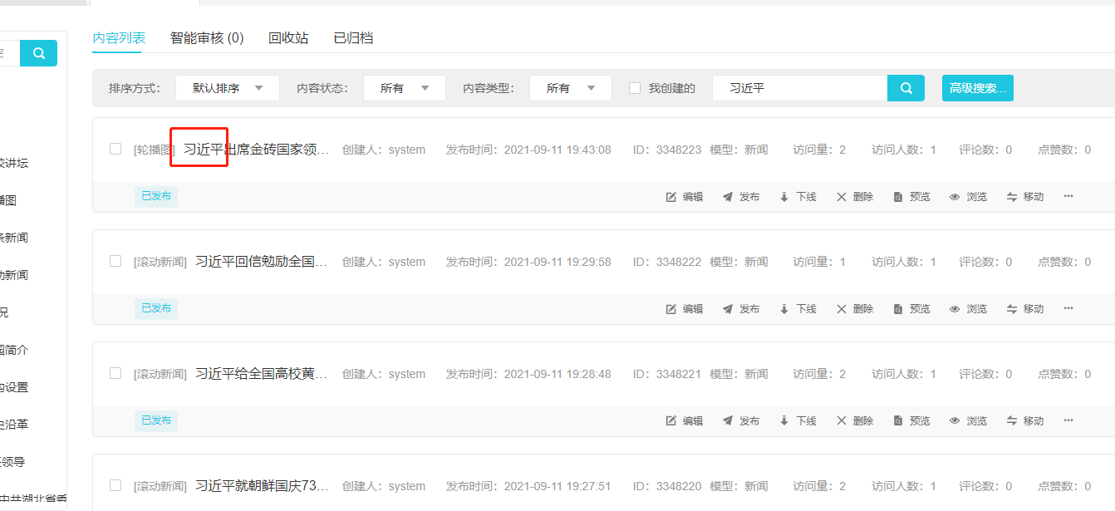This screenshot has height=511, width=1115.
Task: Move item ID 3348221
Action: coord(1025,421)
